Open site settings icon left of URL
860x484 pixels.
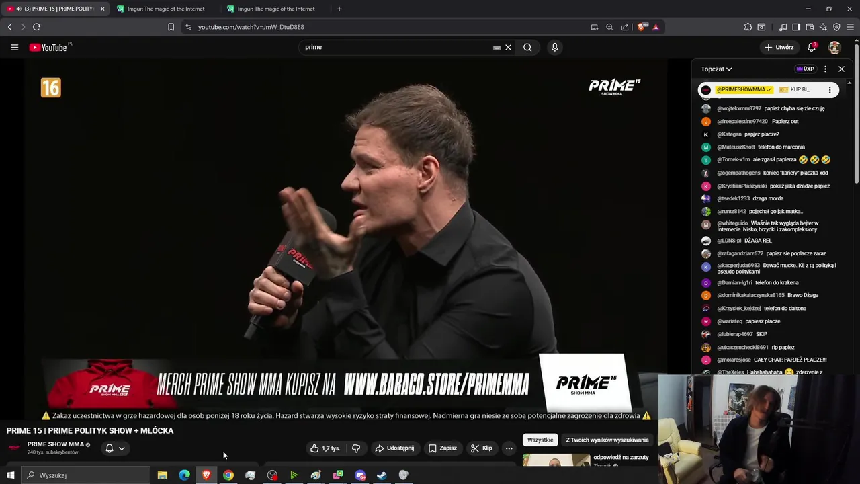pos(188,27)
